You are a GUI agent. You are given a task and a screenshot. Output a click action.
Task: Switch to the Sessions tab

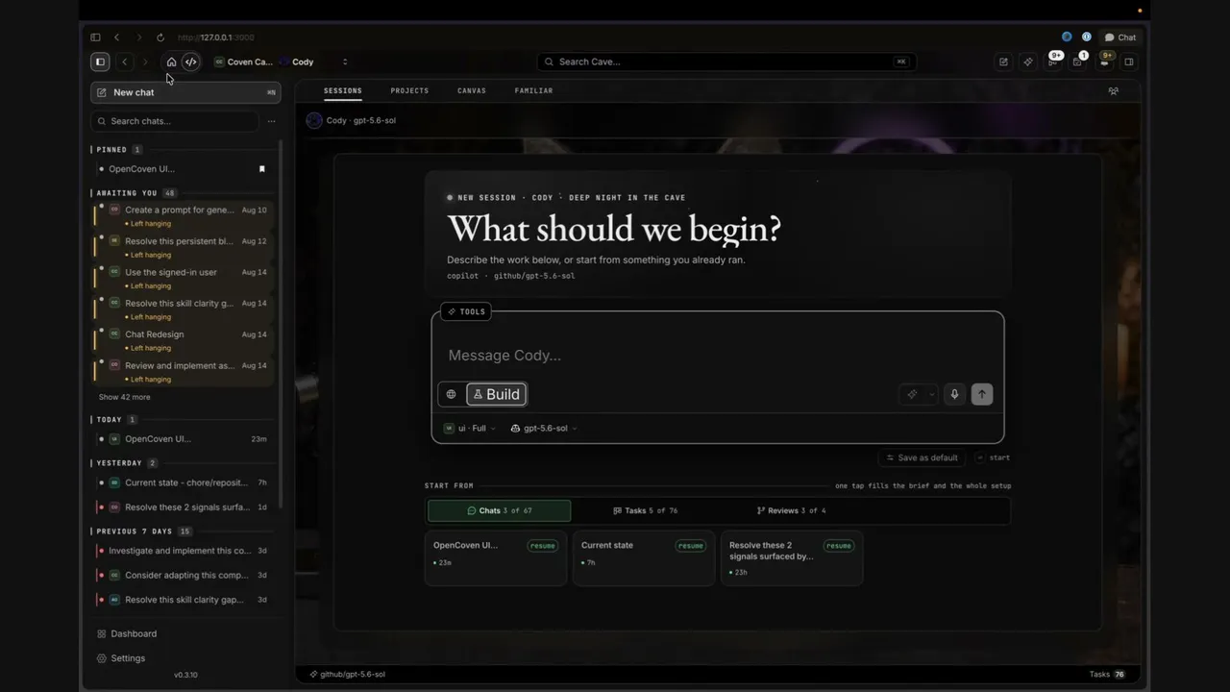pyautogui.click(x=343, y=90)
